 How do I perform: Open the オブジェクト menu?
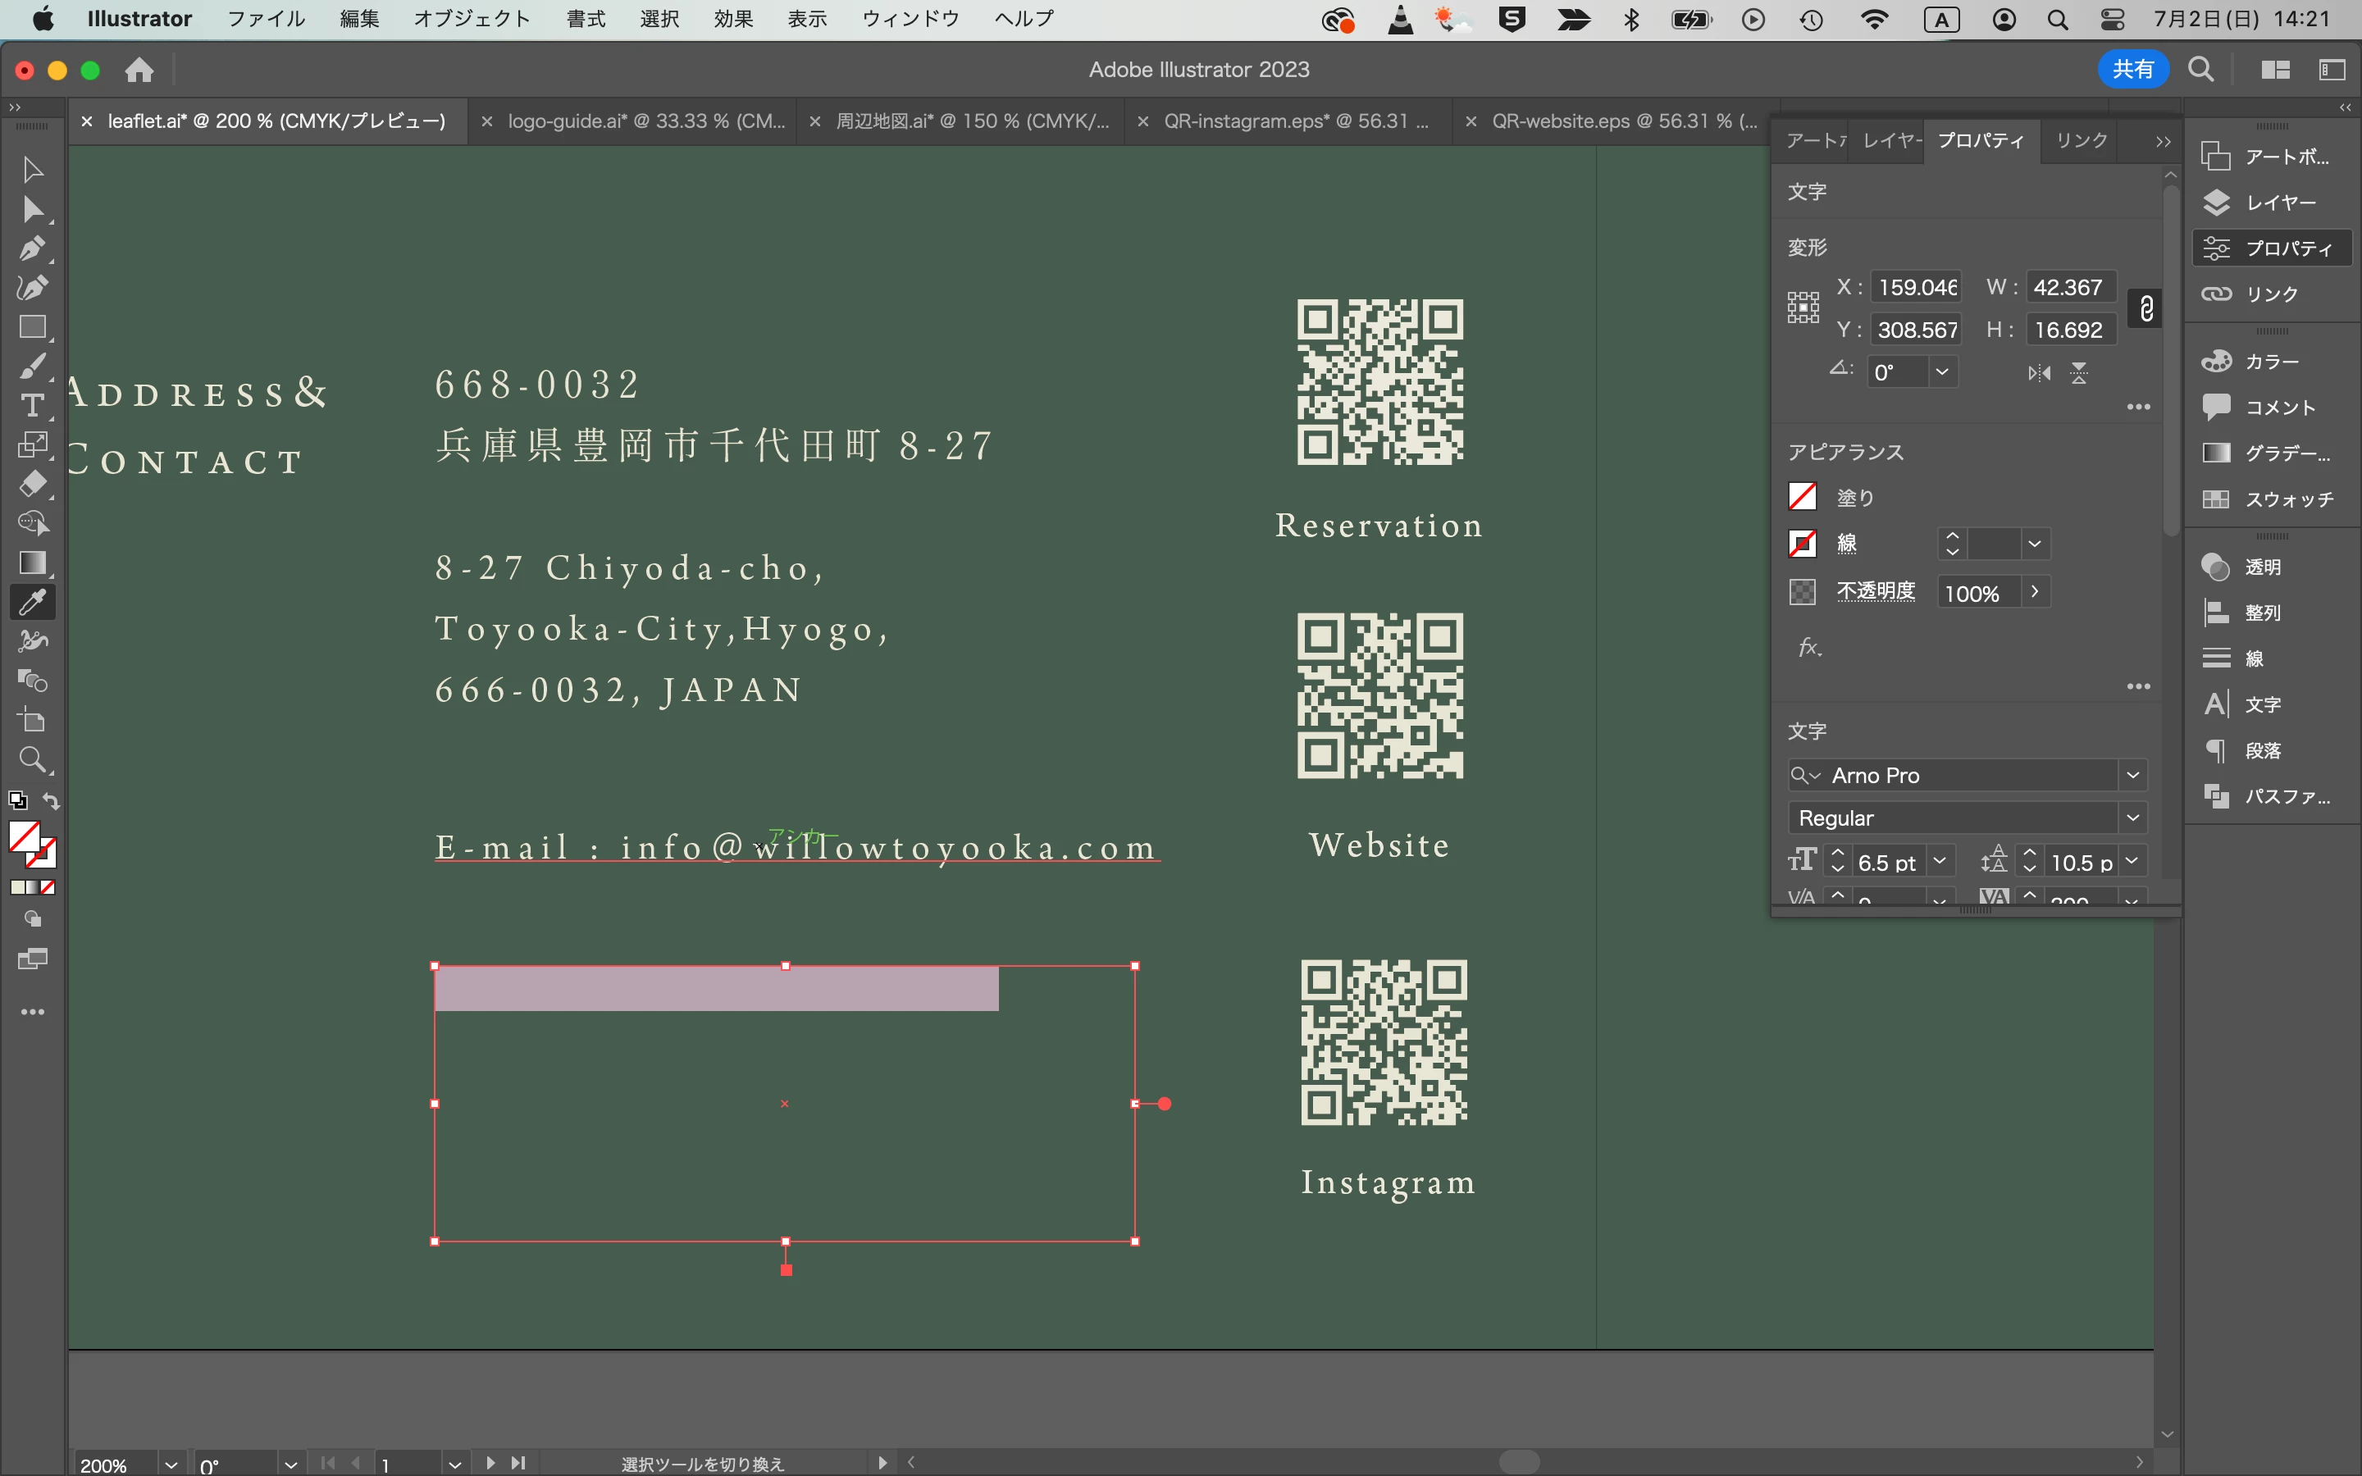click(x=472, y=19)
